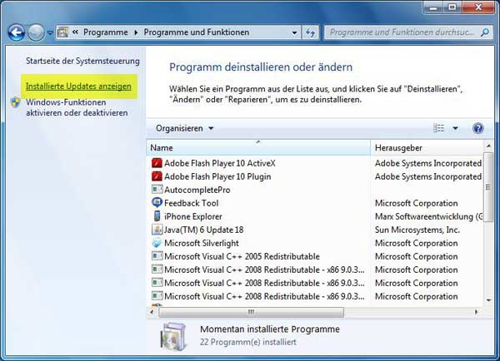The image size is (500, 361).
Task: Click the search field for programs
Action: pyautogui.click(x=400, y=33)
